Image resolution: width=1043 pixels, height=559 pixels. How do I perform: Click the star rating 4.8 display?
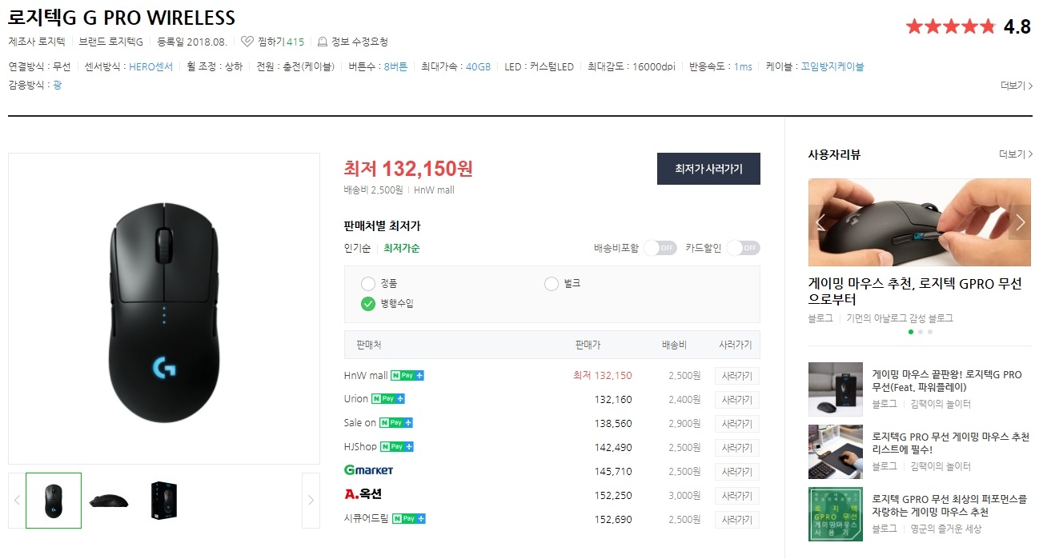[x=969, y=26]
